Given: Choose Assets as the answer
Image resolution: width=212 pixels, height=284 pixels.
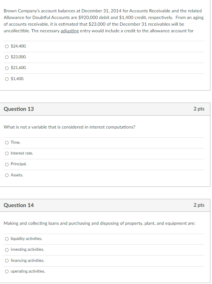Looking at the screenshot, I should pos(7,175).
